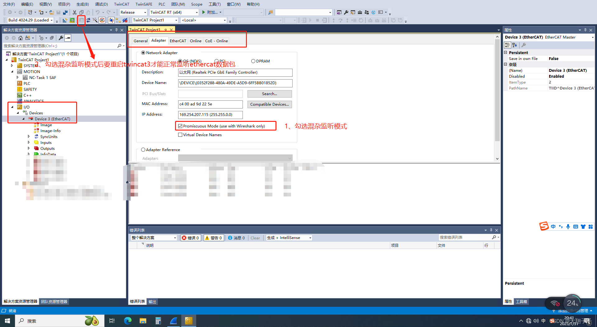
Task: Click the Reload Devices arrows icon
Action: pos(88,20)
